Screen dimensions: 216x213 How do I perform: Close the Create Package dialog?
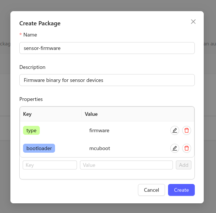point(193,22)
